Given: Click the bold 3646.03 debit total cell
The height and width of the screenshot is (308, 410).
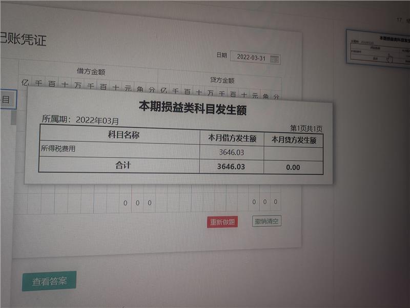Looking at the screenshot, I should point(231,167).
